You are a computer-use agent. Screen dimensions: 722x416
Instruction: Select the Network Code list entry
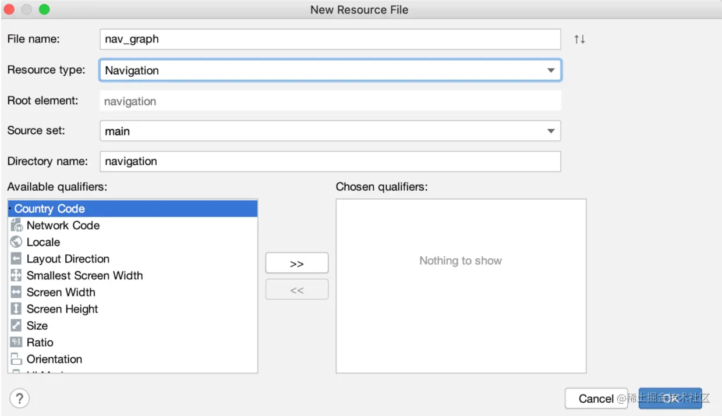(133, 225)
